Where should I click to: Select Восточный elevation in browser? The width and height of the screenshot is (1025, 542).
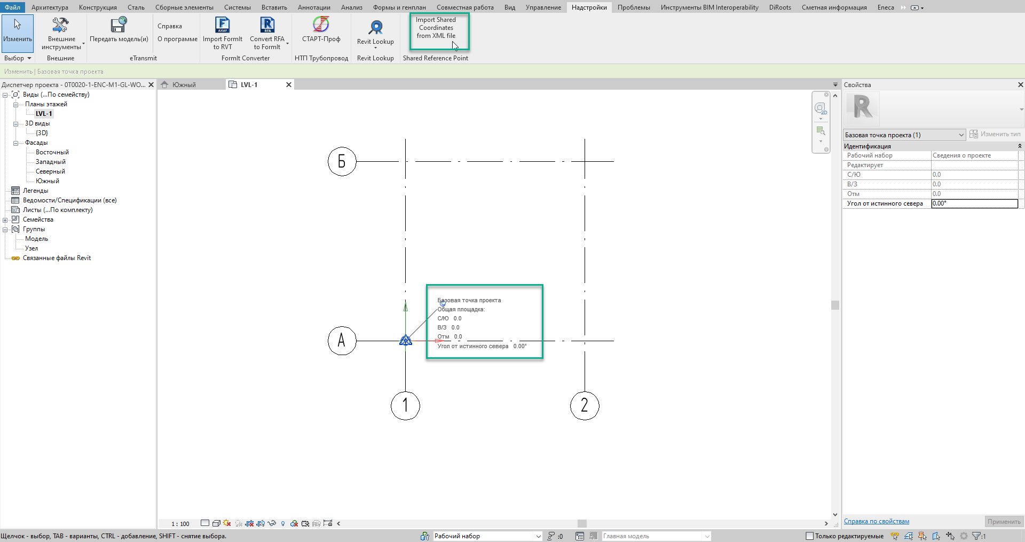pyautogui.click(x=52, y=152)
